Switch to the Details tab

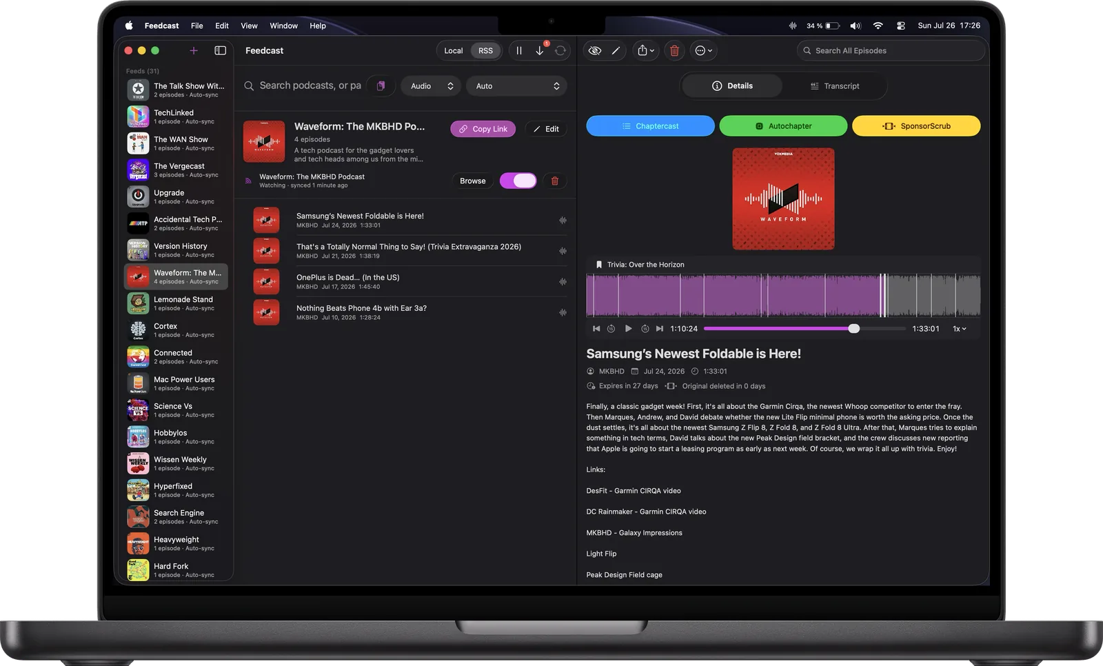[732, 86]
